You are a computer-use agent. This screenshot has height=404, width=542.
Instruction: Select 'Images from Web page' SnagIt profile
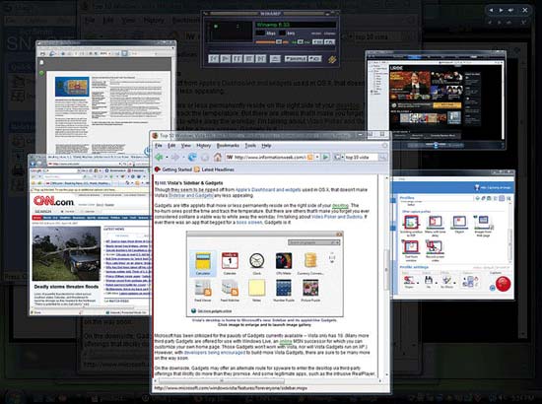484,226
